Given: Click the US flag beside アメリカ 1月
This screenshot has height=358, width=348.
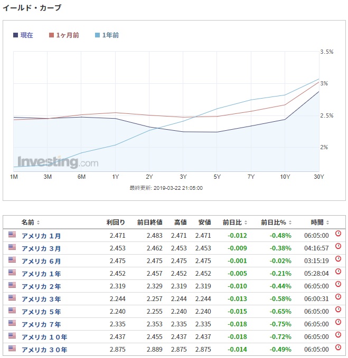Looking at the screenshot, I should [x=12, y=234].
